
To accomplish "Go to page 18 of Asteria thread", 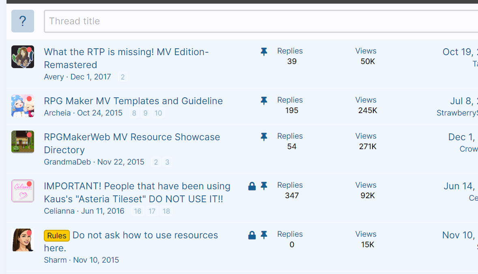I will [x=166, y=211].
